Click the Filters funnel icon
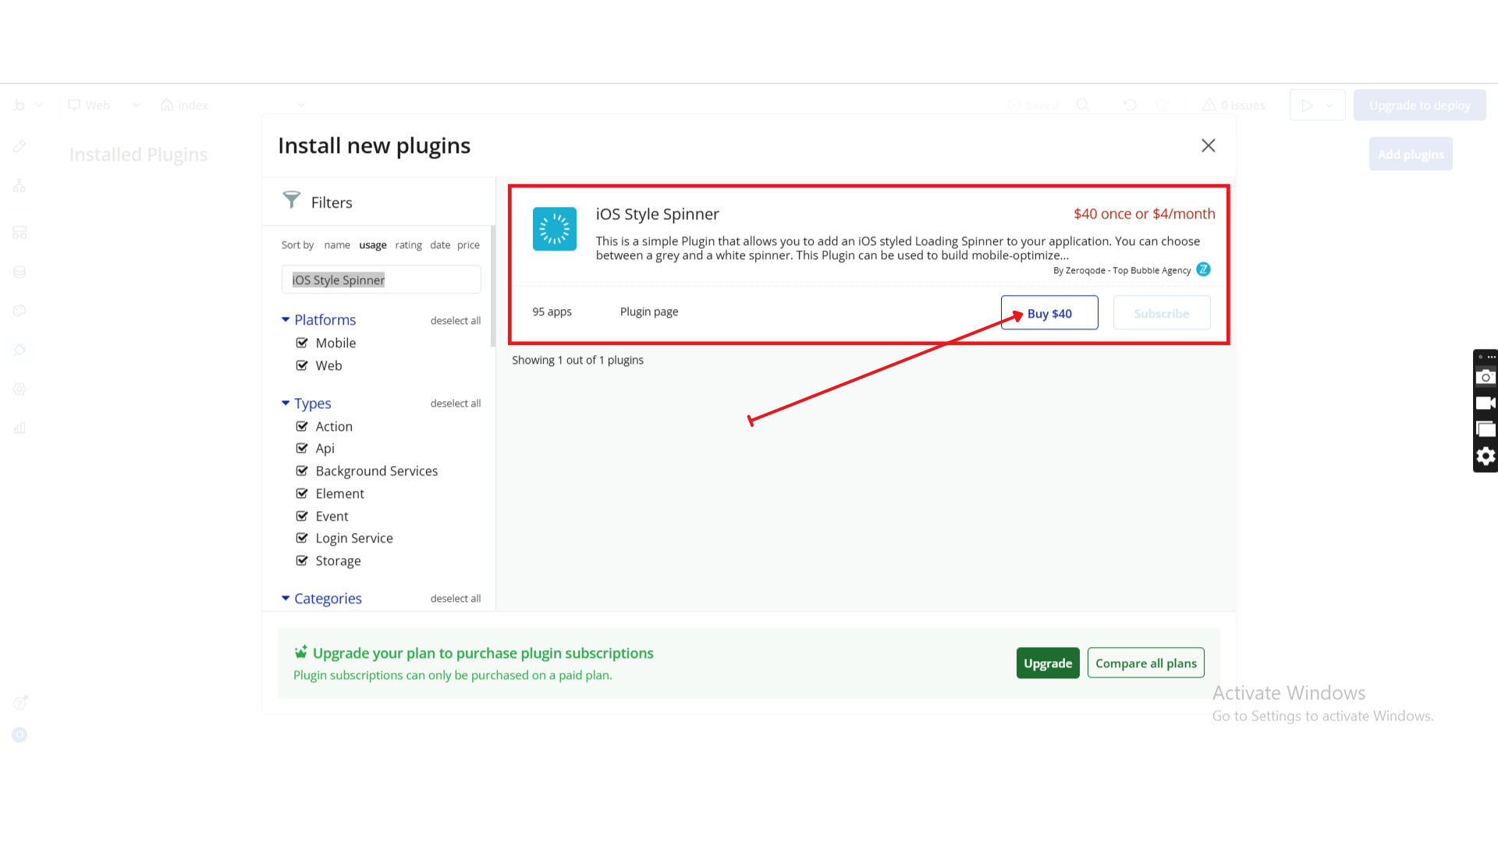The width and height of the screenshot is (1498, 843). 291,201
